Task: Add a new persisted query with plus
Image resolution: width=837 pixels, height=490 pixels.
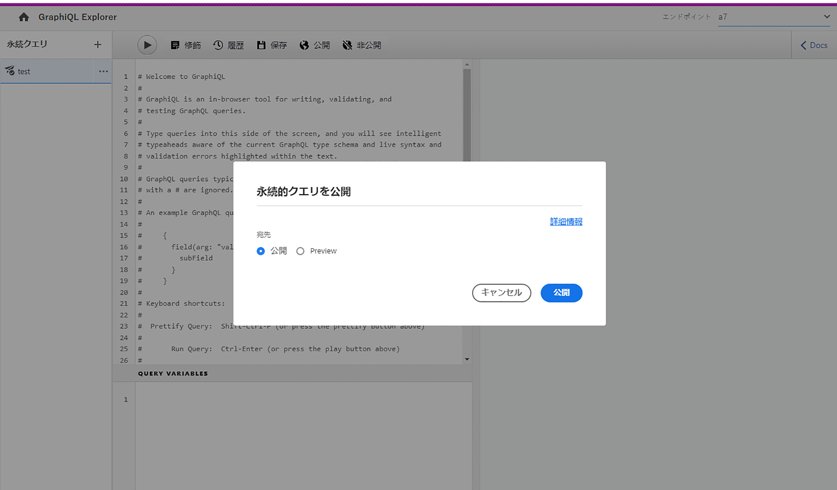Action: point(98,45)
